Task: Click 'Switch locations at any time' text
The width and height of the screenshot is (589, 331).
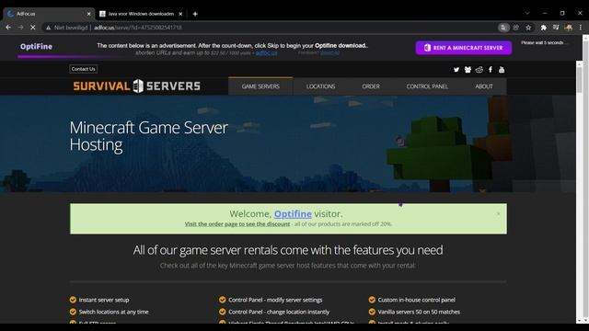Action: (x=113, y=312)
